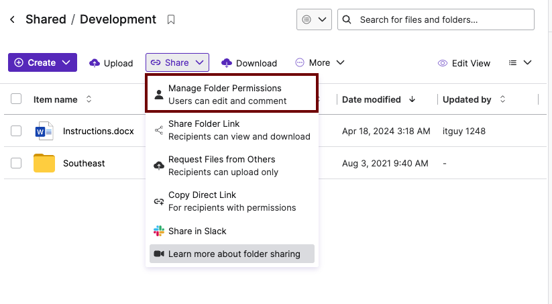Click the Edit View button
The width and height of the screenshot is (552, 304).
tap(464, 63)
